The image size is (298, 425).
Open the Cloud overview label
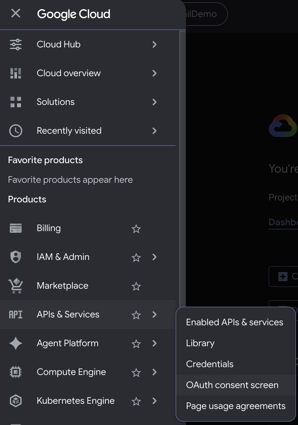pyautogui.click(x=69, y=73)
